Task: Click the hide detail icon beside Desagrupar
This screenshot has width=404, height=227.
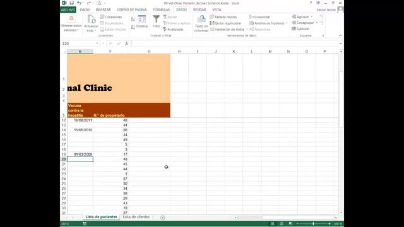Action: click(321, 23)
